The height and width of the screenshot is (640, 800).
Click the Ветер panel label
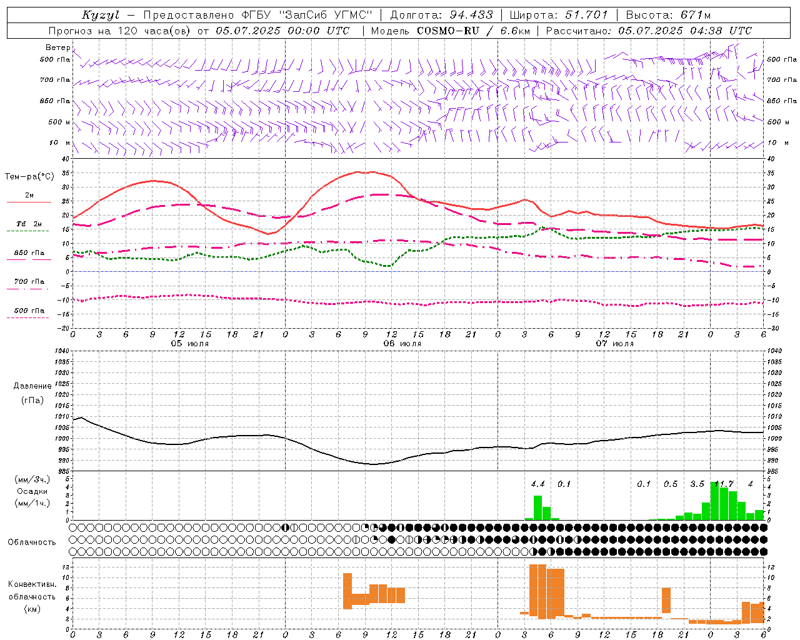pos(57,47)
